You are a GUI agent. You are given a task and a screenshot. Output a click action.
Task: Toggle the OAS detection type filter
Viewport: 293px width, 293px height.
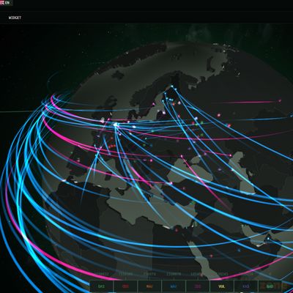101,286
